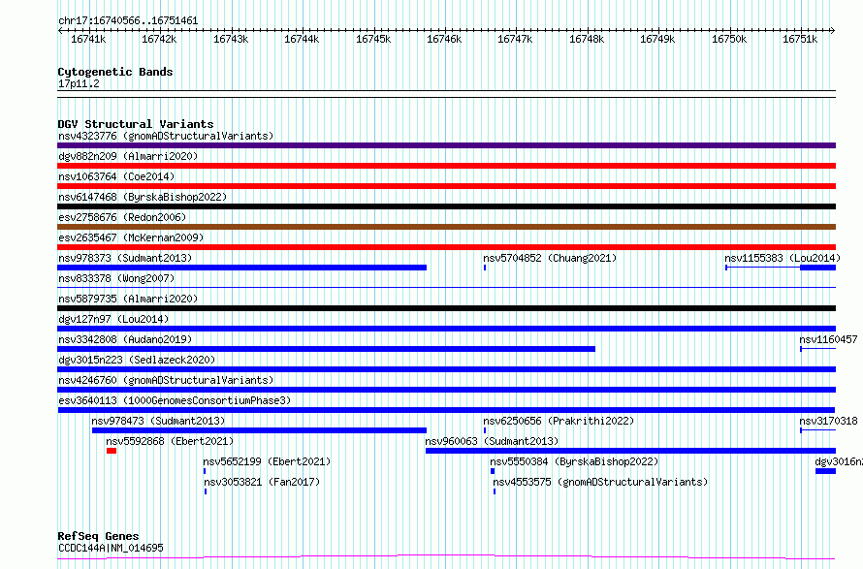
Task: Select the dgv127n97 (Lou2014) variant
Action: pos(113,319)
